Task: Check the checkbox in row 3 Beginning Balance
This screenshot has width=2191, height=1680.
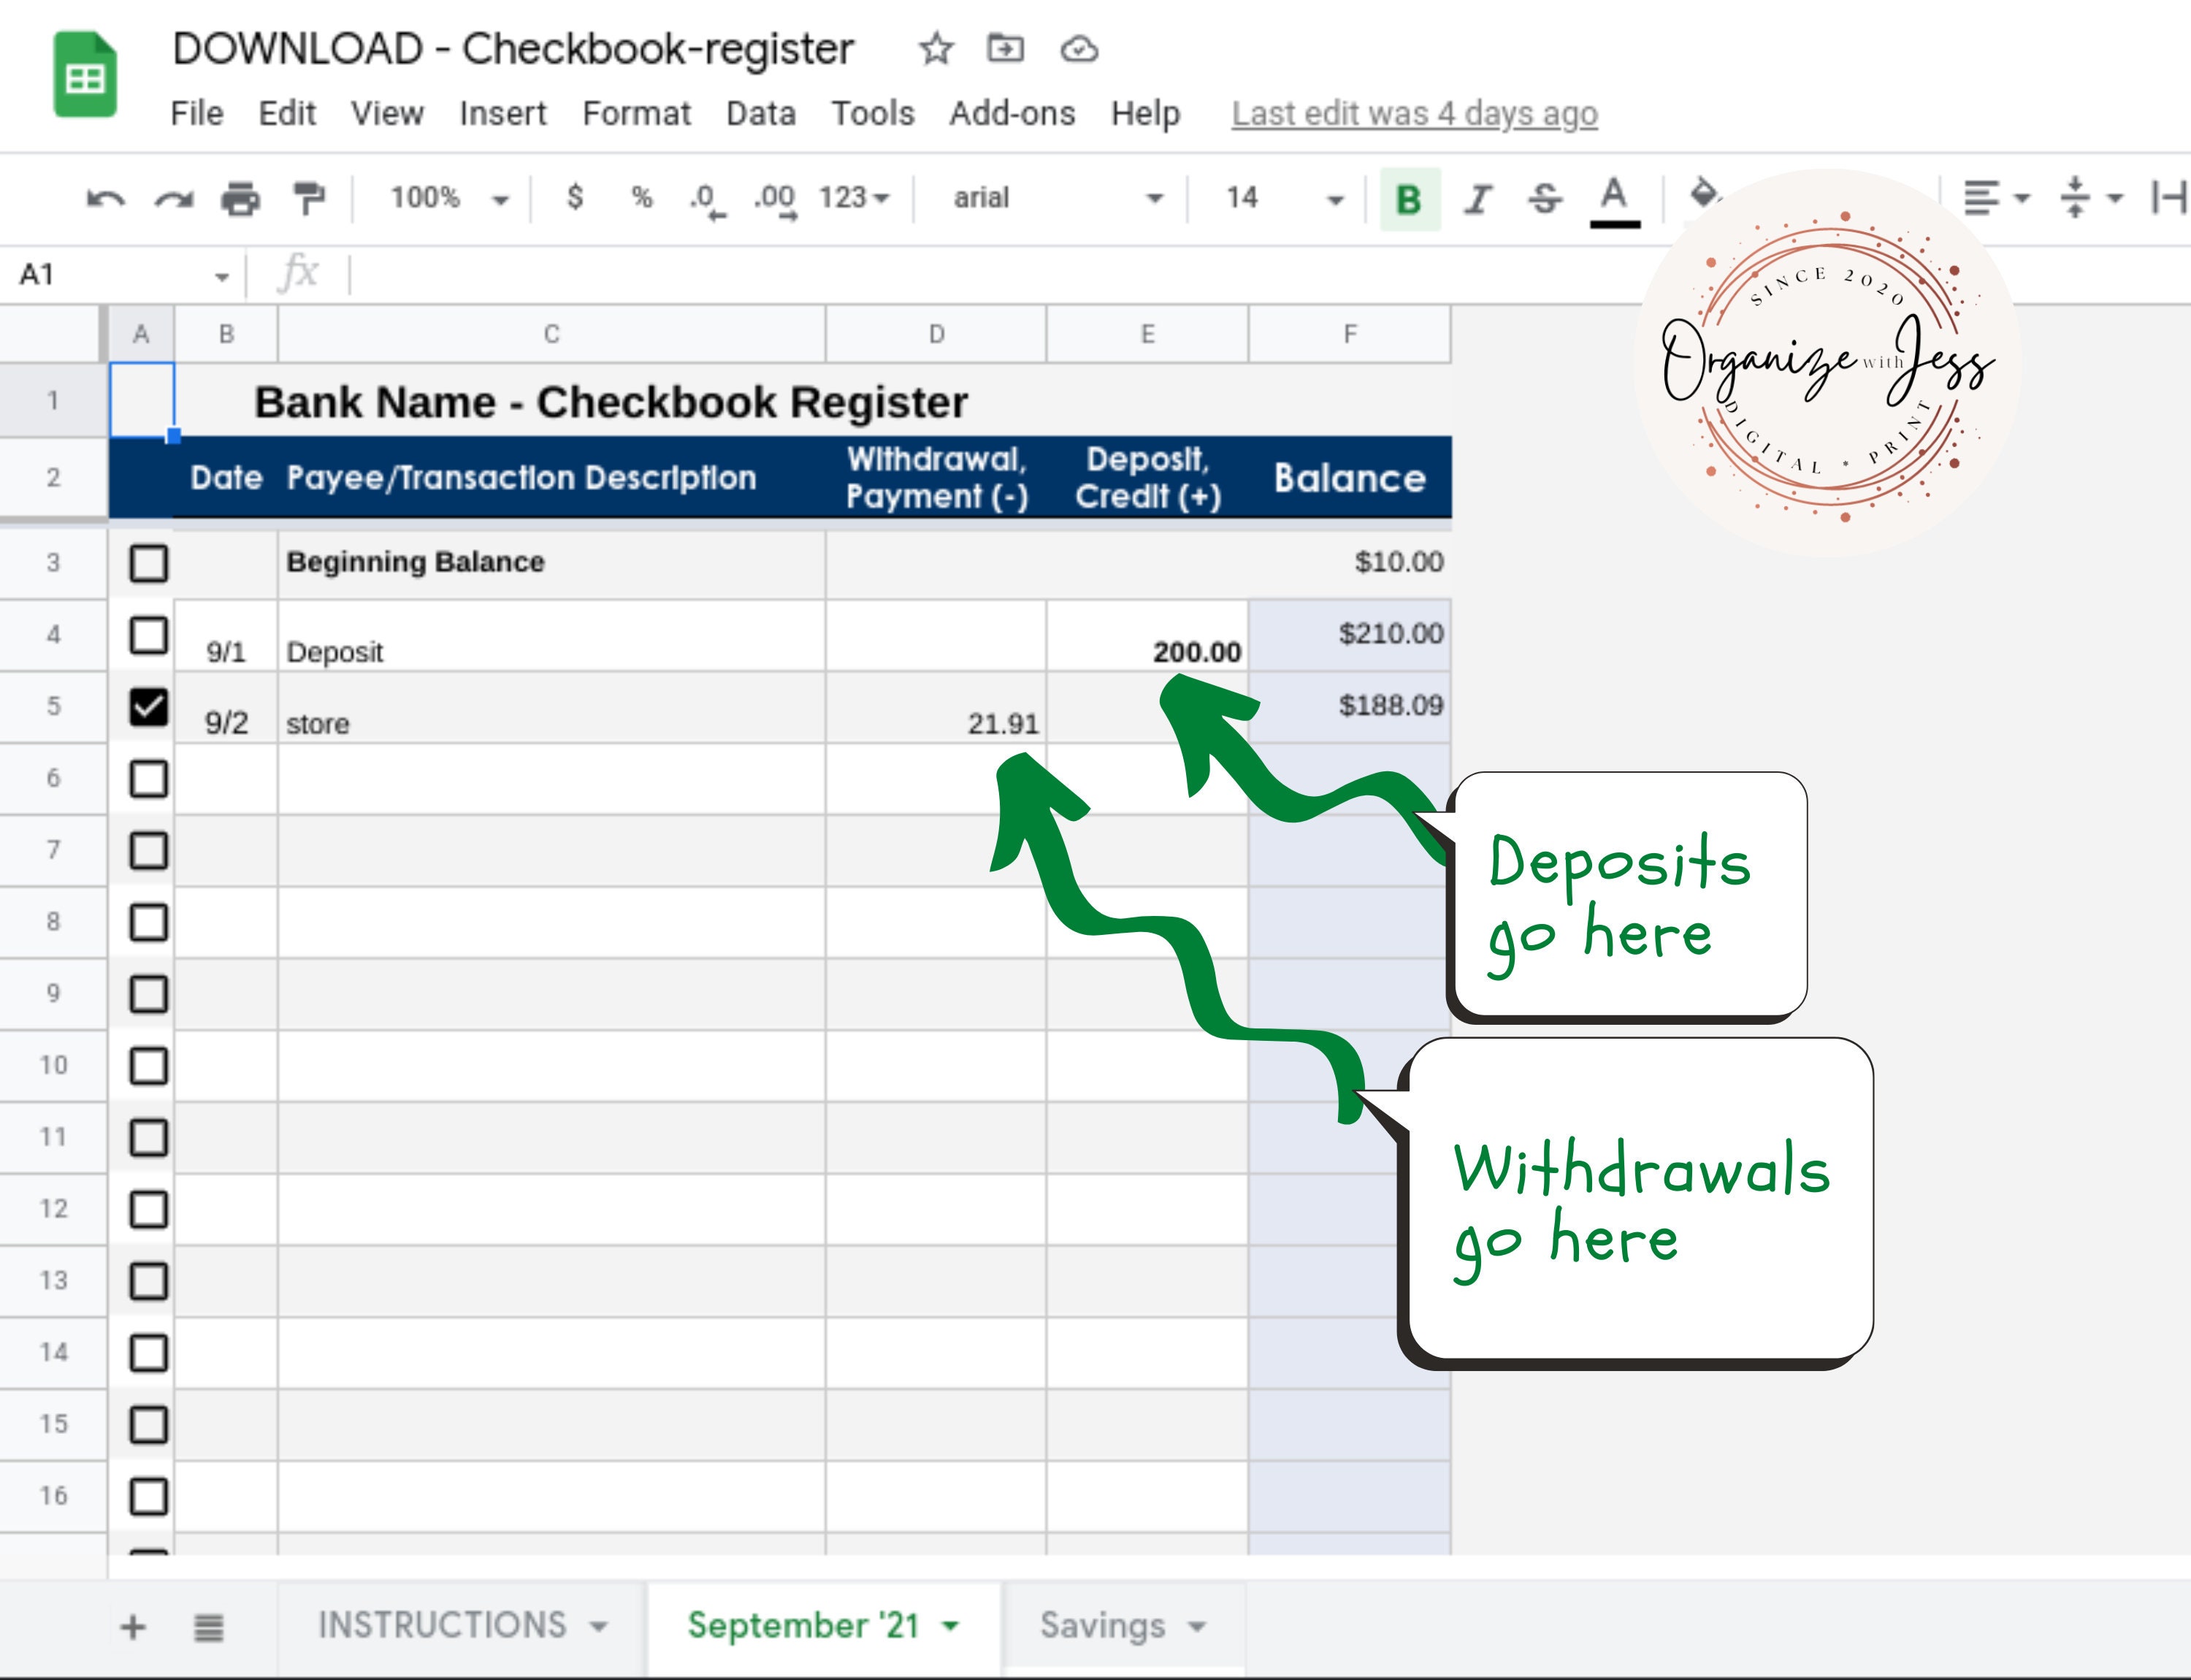Action: click(x=148, y=563)
